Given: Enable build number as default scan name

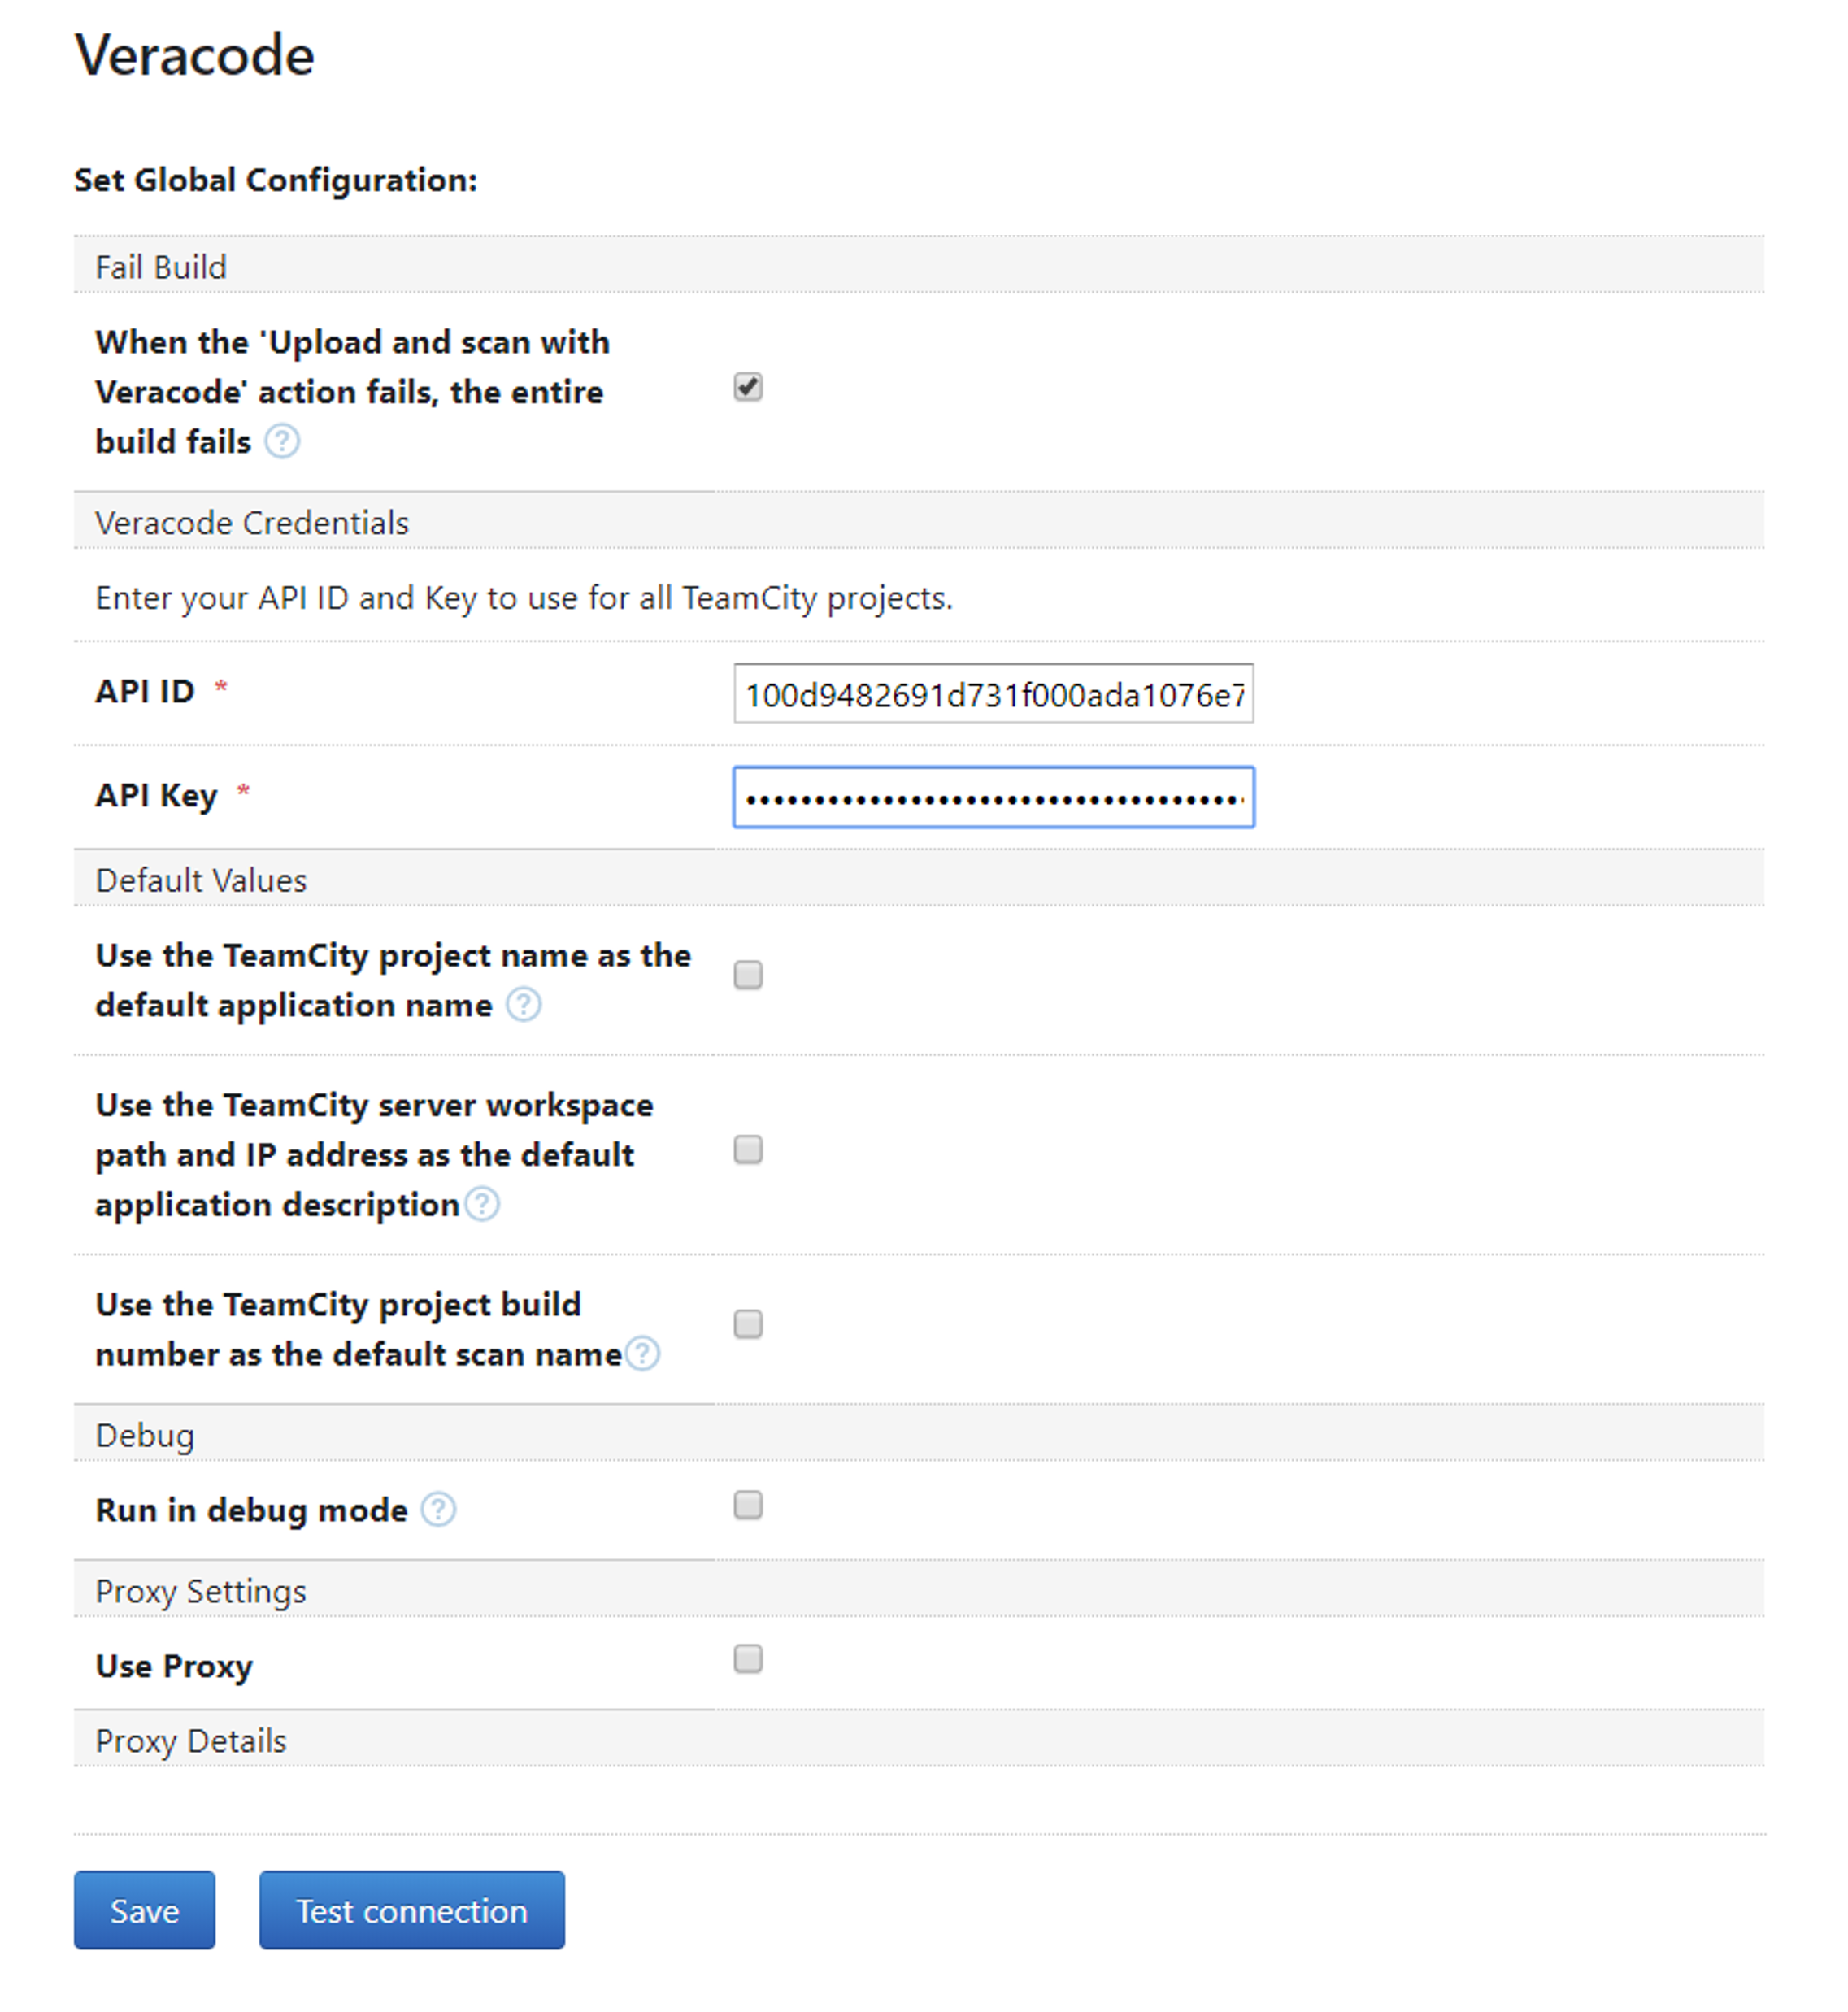Looking at the screenshot, I should point(748,1324).
